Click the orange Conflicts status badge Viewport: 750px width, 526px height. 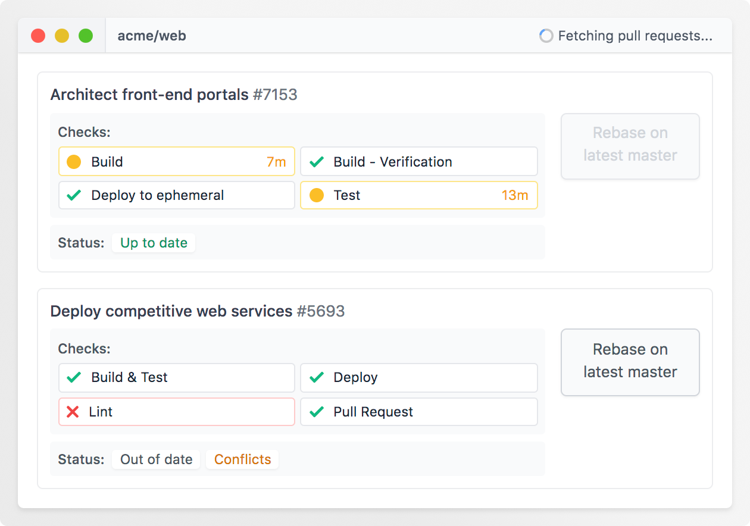[x=242, y=459]
